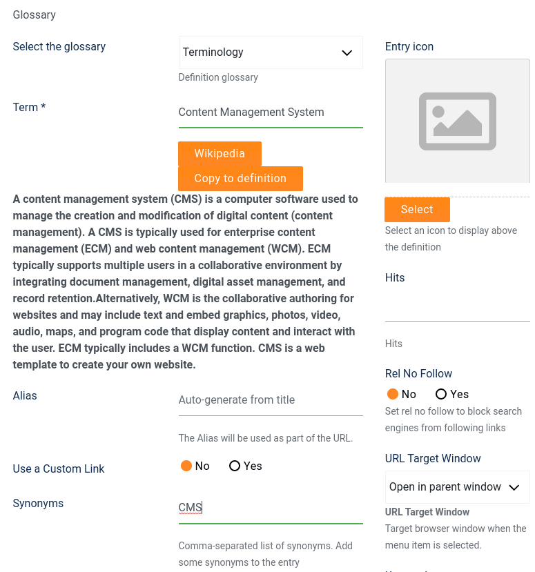Viewport: 535px width, 572px height.
Task: Set Use a Custom Link to No
Action: [186, 466]
